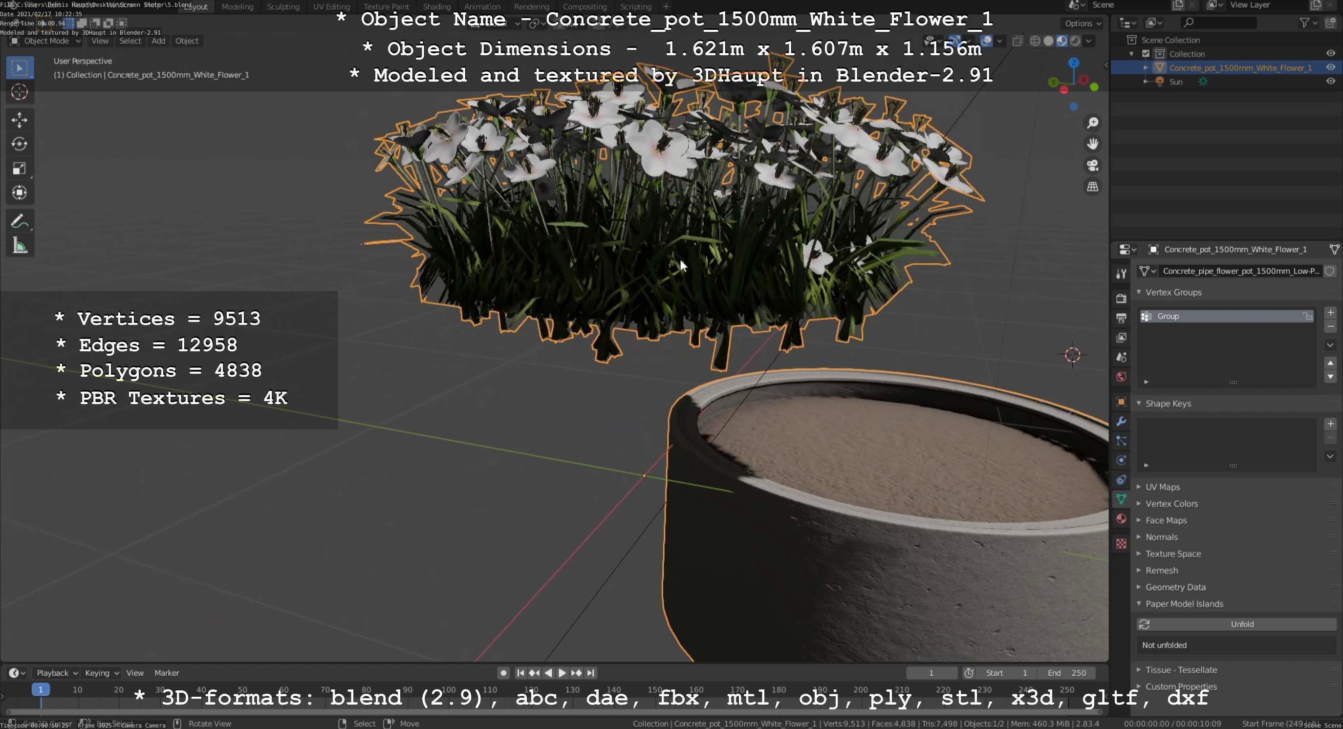
Task: Open Texture properties checker tab
Action: (x=1122, y=543)
